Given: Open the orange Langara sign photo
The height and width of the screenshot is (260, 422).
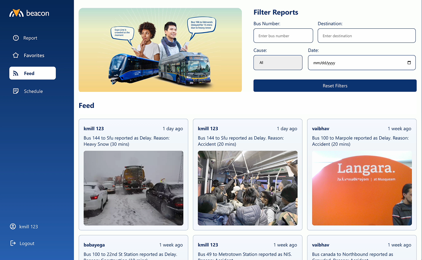Looking at the screenshot, I should (x=362, y=188).
